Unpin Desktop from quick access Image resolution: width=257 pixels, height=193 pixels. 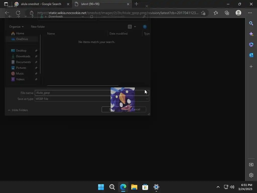tap(36, 51)
